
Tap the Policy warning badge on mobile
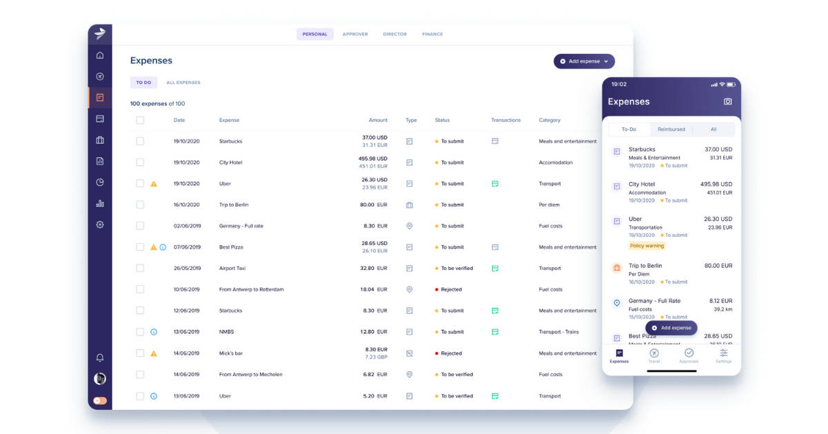[647, 246]
